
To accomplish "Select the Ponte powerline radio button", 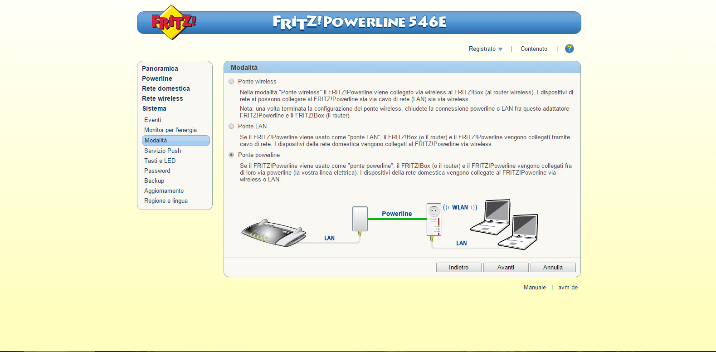I will pyautogui.click(x=231, y=155).
